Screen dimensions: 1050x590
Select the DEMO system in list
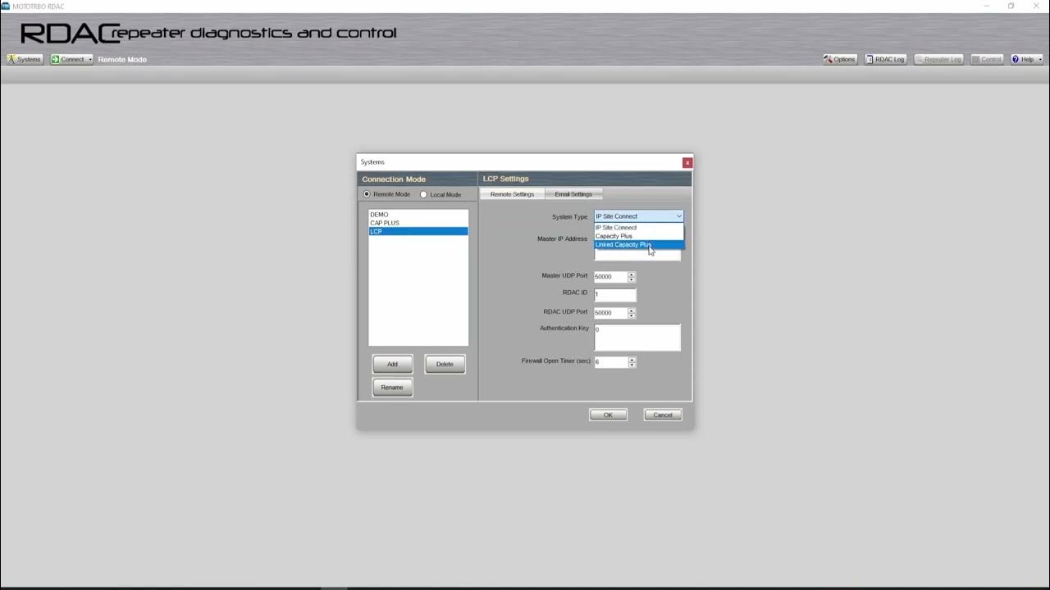click(418, 215)
